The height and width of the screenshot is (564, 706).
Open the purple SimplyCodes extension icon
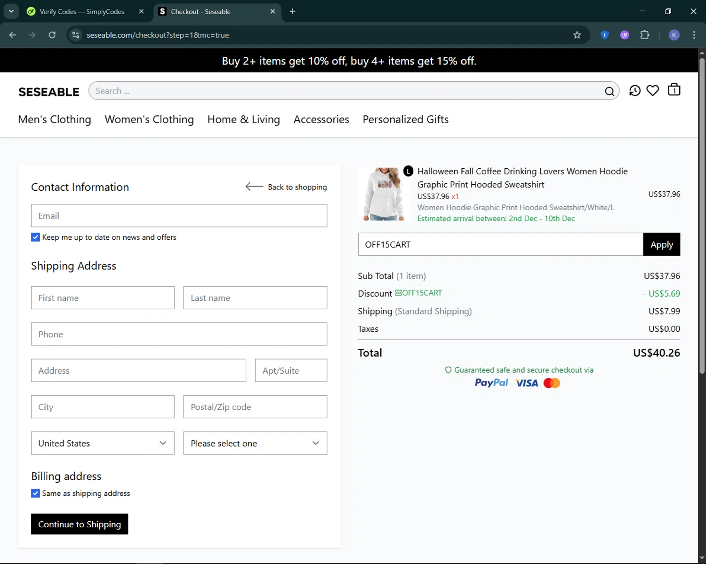pos(625,35)
